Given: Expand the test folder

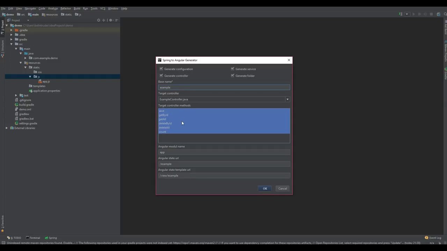Looking at the screenshot, I should click(x=16, y=95).
